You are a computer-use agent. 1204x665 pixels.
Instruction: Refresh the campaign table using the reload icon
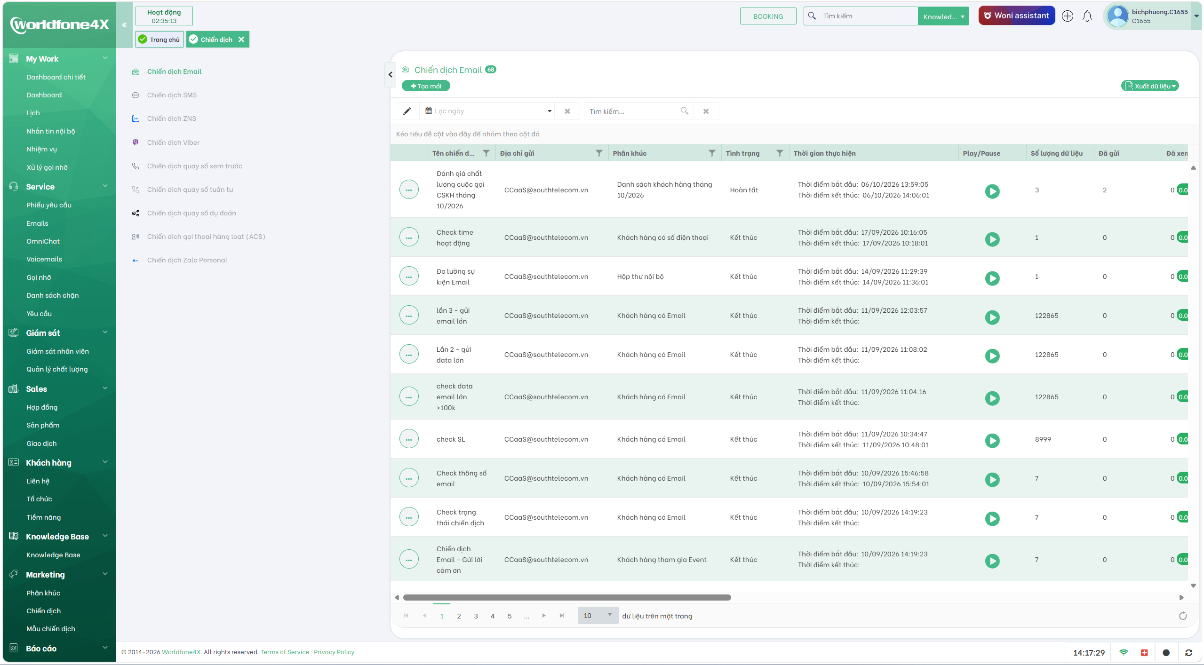click(x=1182, y=616)
